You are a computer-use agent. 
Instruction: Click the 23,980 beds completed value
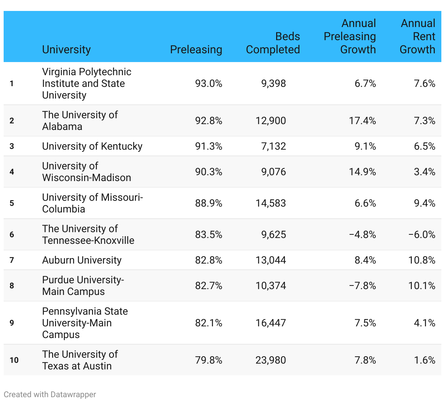click(271, 360)
